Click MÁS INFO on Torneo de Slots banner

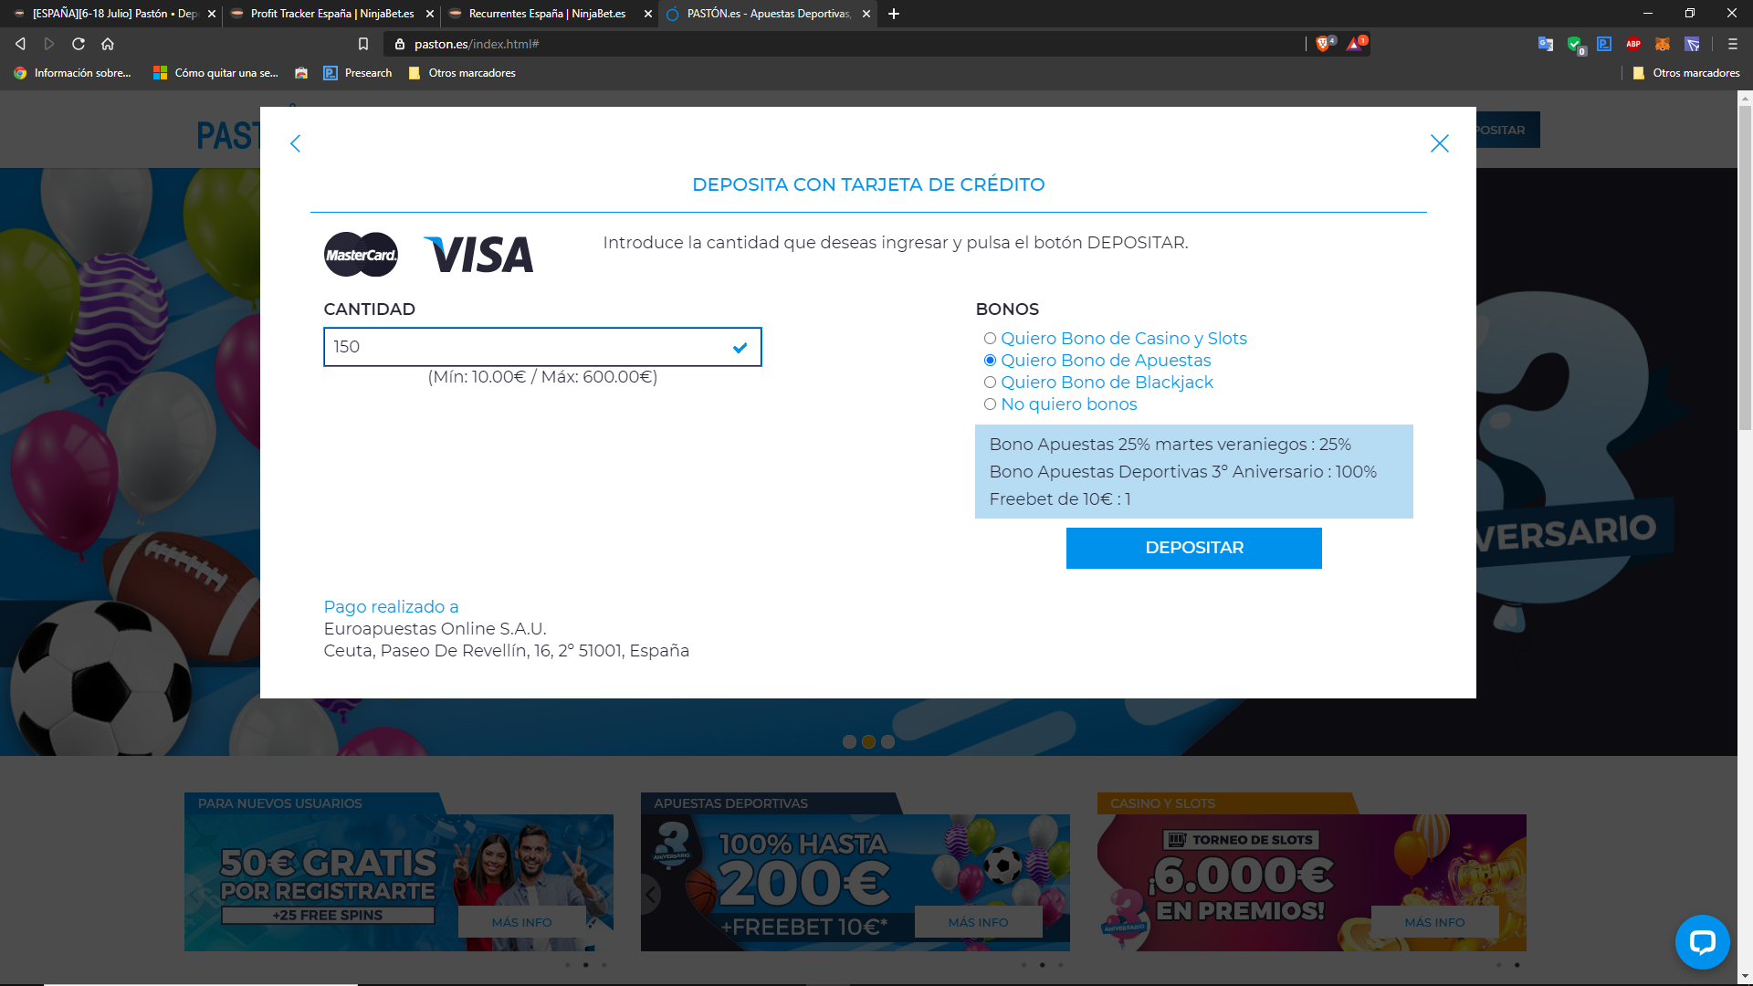[1434, 922]
